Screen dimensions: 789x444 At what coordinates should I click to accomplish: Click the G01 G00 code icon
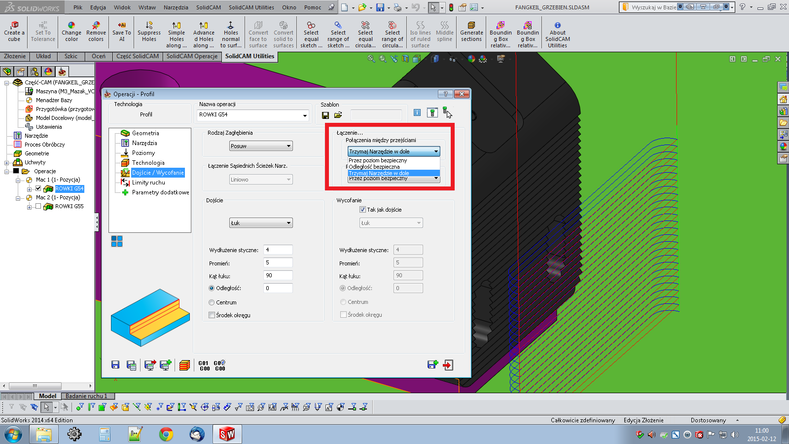(x=205, y=366)
